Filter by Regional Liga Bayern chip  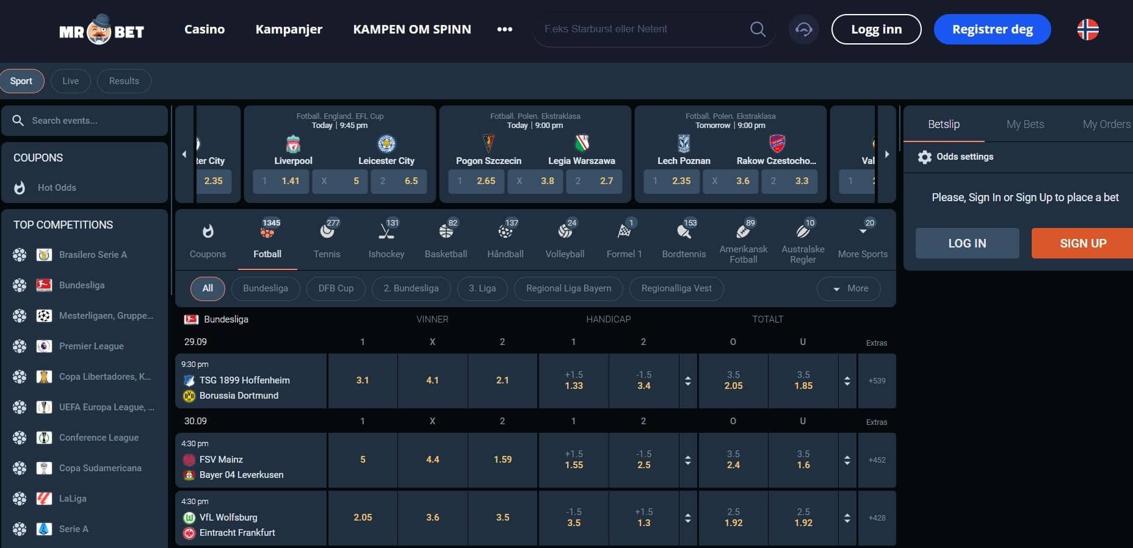(x=569, y=288)
